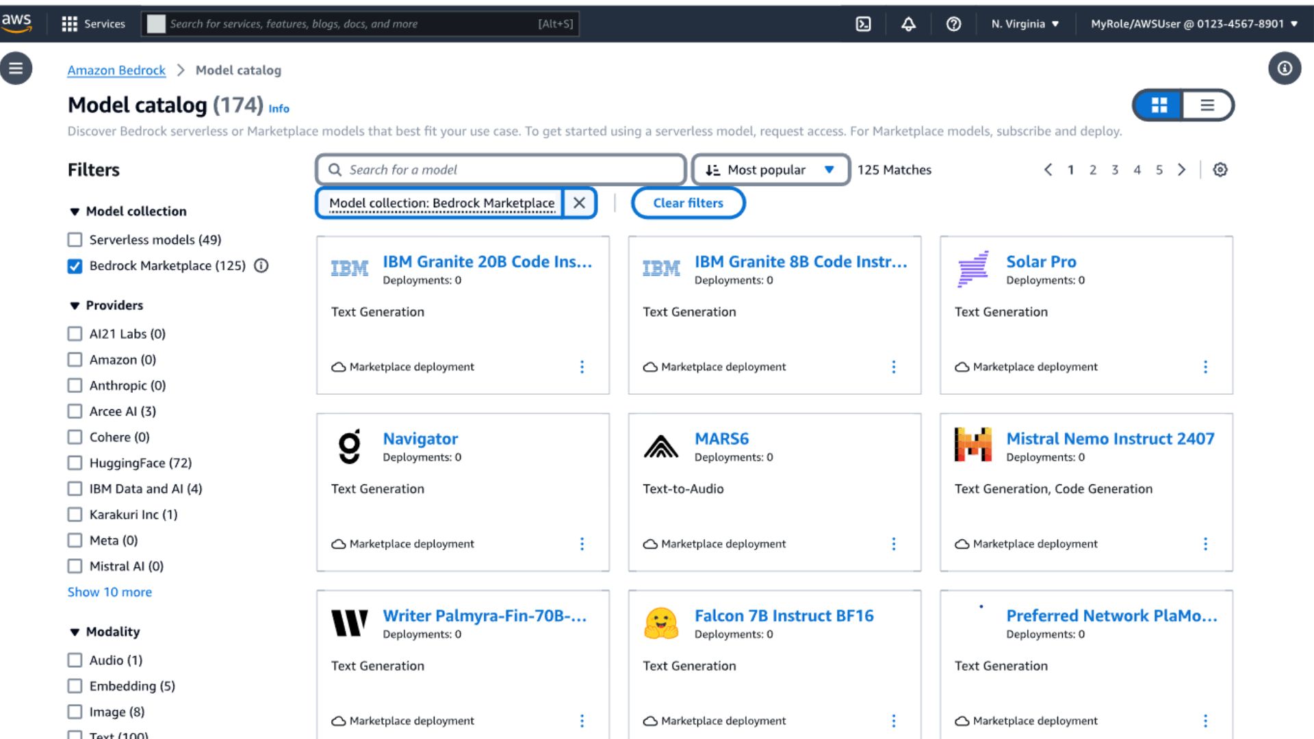Open Falcon 7B Instruct BF16 model
1314x739 pixels.
pyautogui.click(x=784, y=616)
